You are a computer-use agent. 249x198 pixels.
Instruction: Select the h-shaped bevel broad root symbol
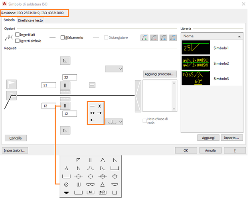coord(78,168)
